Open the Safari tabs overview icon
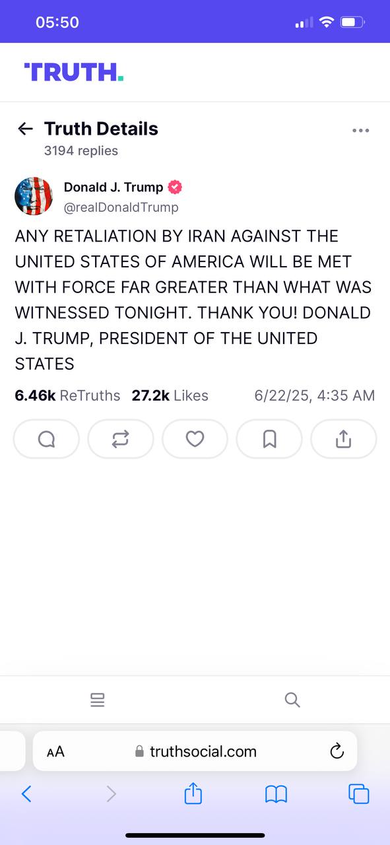 click(x=358, y=794)
